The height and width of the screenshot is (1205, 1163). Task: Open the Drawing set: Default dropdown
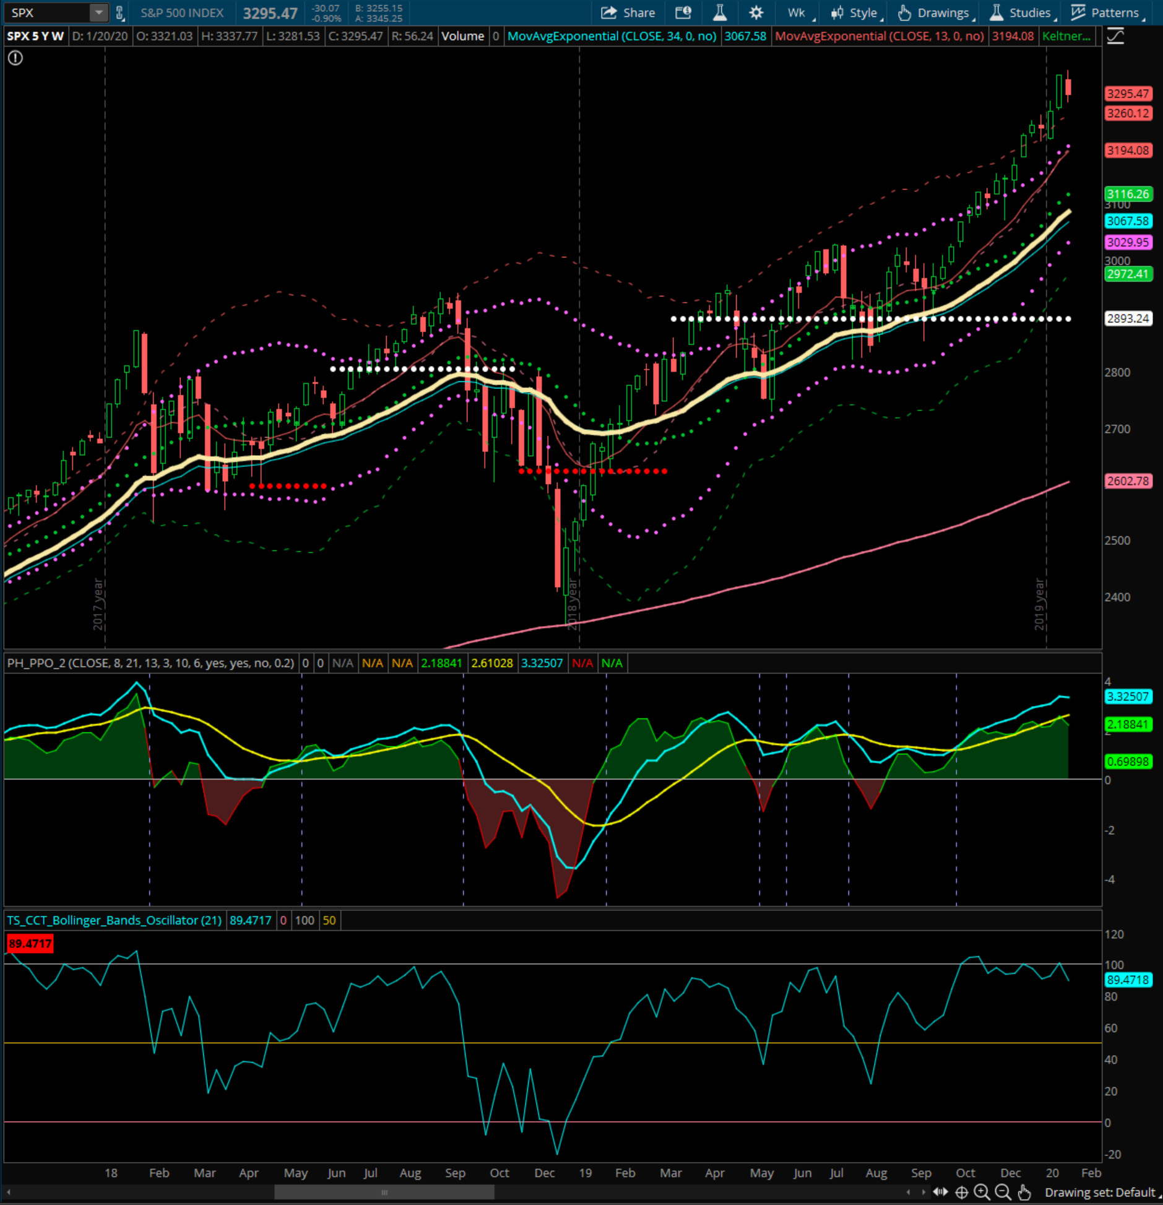1102,1192
